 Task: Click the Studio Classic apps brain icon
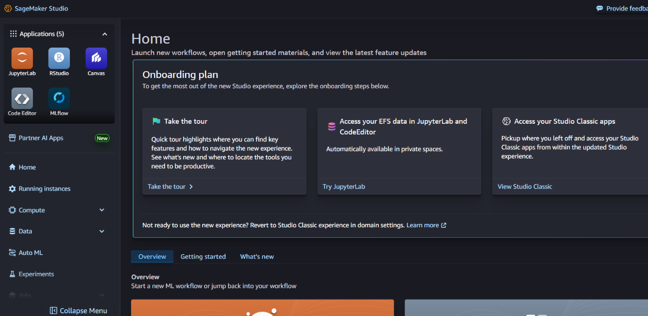[506, 121]
